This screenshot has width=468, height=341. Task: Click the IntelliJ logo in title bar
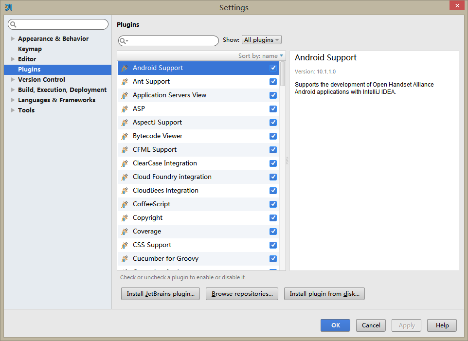click(9, 7)
